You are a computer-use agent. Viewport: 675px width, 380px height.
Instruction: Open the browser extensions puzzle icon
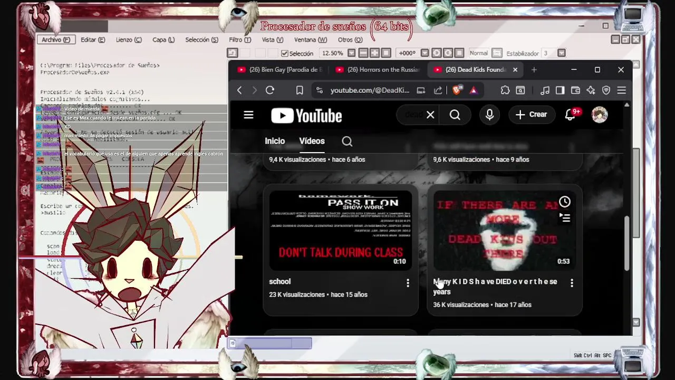coord(505,90)
